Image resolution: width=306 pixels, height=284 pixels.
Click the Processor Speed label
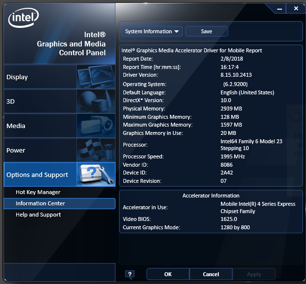(x=143, y=156)
